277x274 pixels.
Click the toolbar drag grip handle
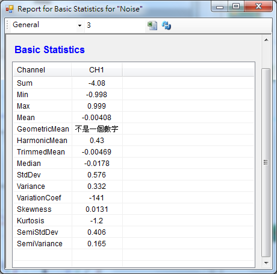click(x=7, y=25)
